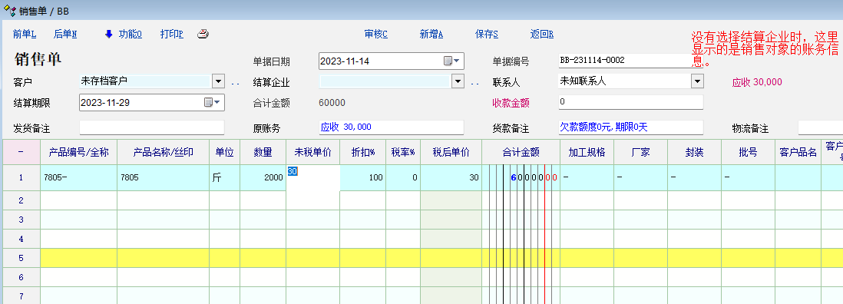
Task: Click the 打印P toolbar item
Action: pyautogui.click(x=171, y=34)
